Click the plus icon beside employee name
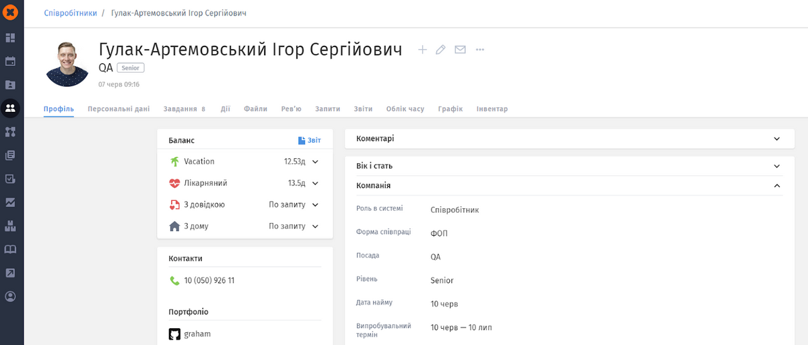Image resolution: width=808 pixels, height=345 pixels. (x=422, y=50)
